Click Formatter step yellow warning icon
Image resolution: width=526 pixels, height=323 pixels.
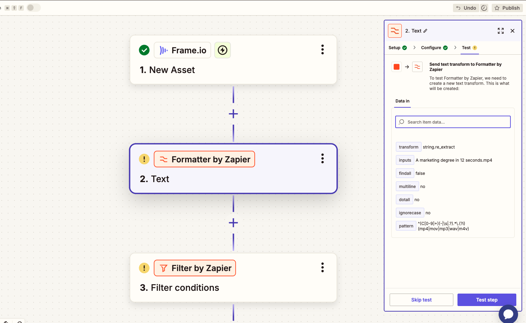[144, 159]
